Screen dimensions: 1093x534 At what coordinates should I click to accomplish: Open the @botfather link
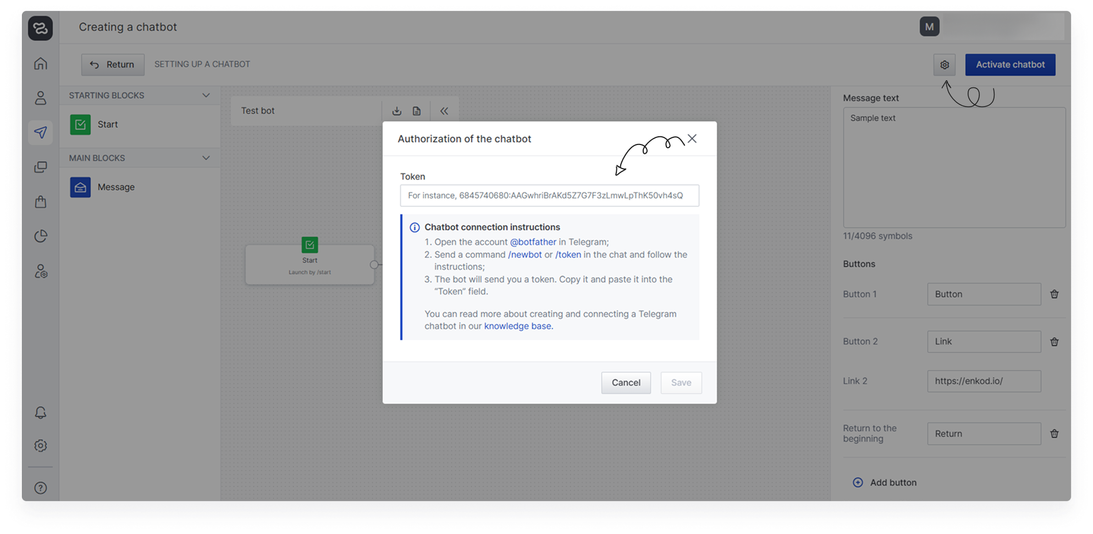pos(533,242)
